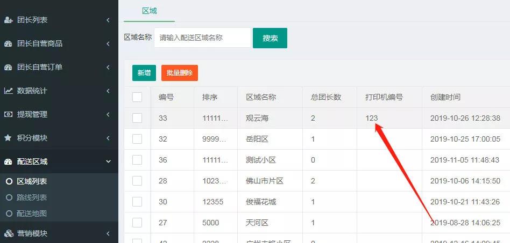Screen dimensions: 510x243
Task: Collapse the 配送区域 menu chevron
Action: point(108,161)
